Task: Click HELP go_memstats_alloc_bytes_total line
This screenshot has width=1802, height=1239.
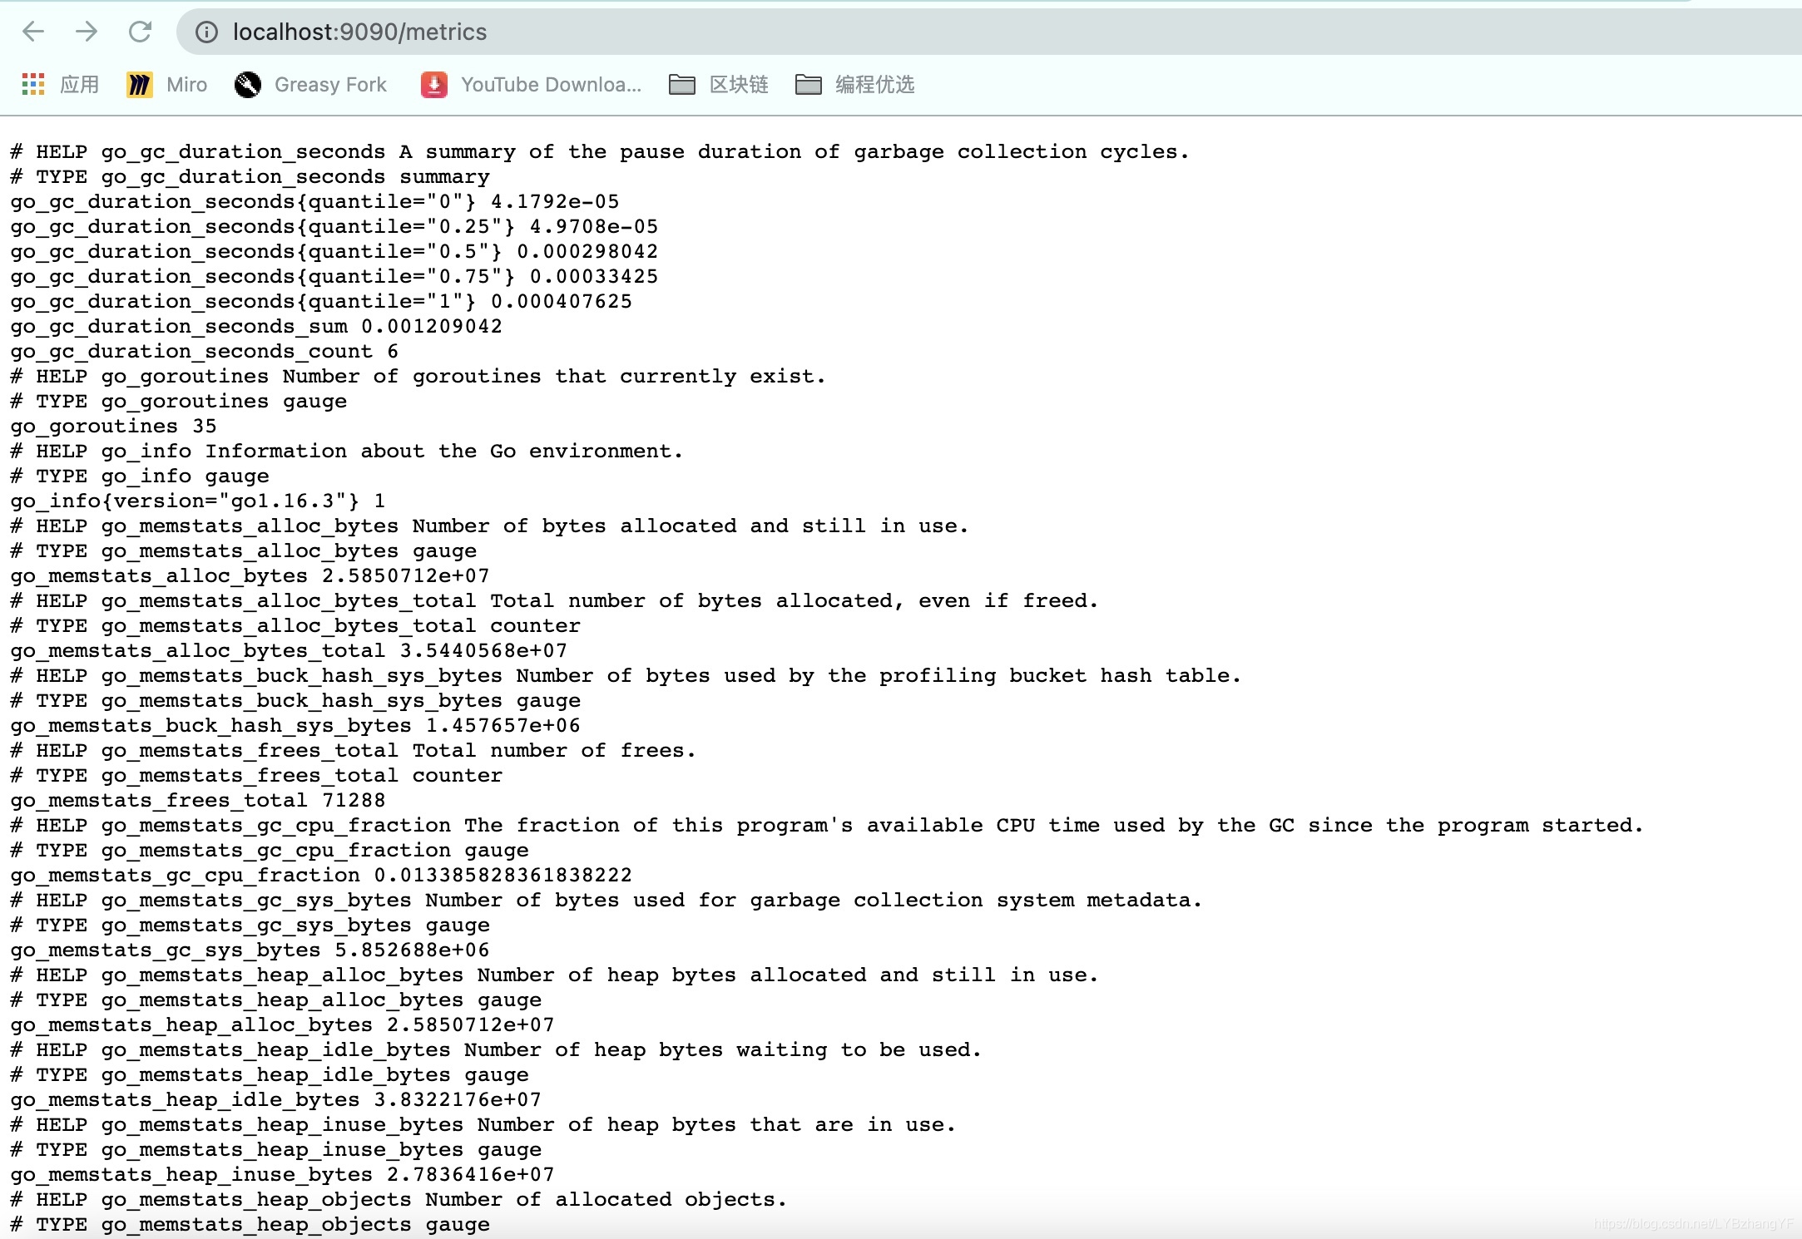Action: point(554,601)
